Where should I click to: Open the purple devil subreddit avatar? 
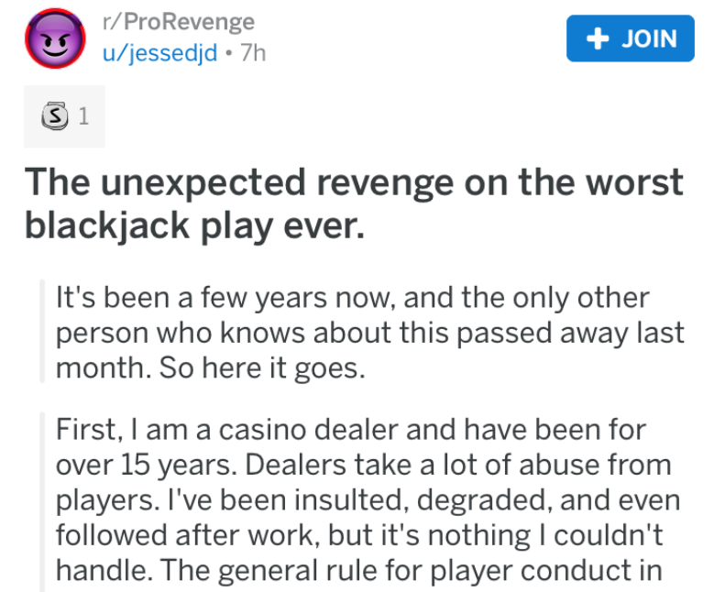51,38
